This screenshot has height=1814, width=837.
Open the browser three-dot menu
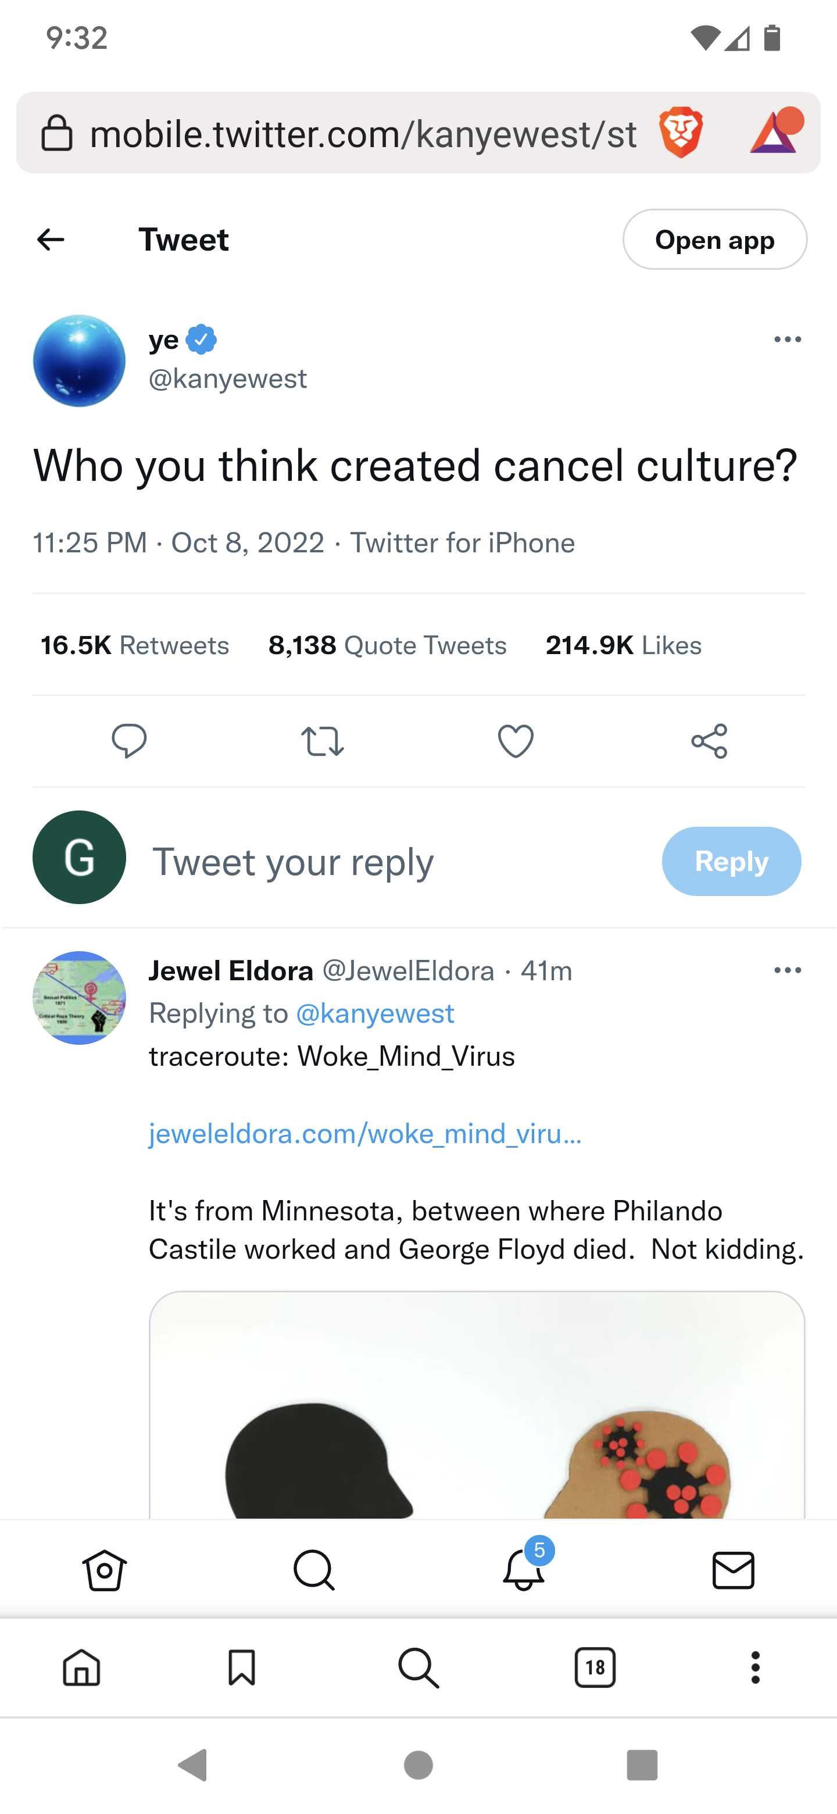(x=756, y=1667)
